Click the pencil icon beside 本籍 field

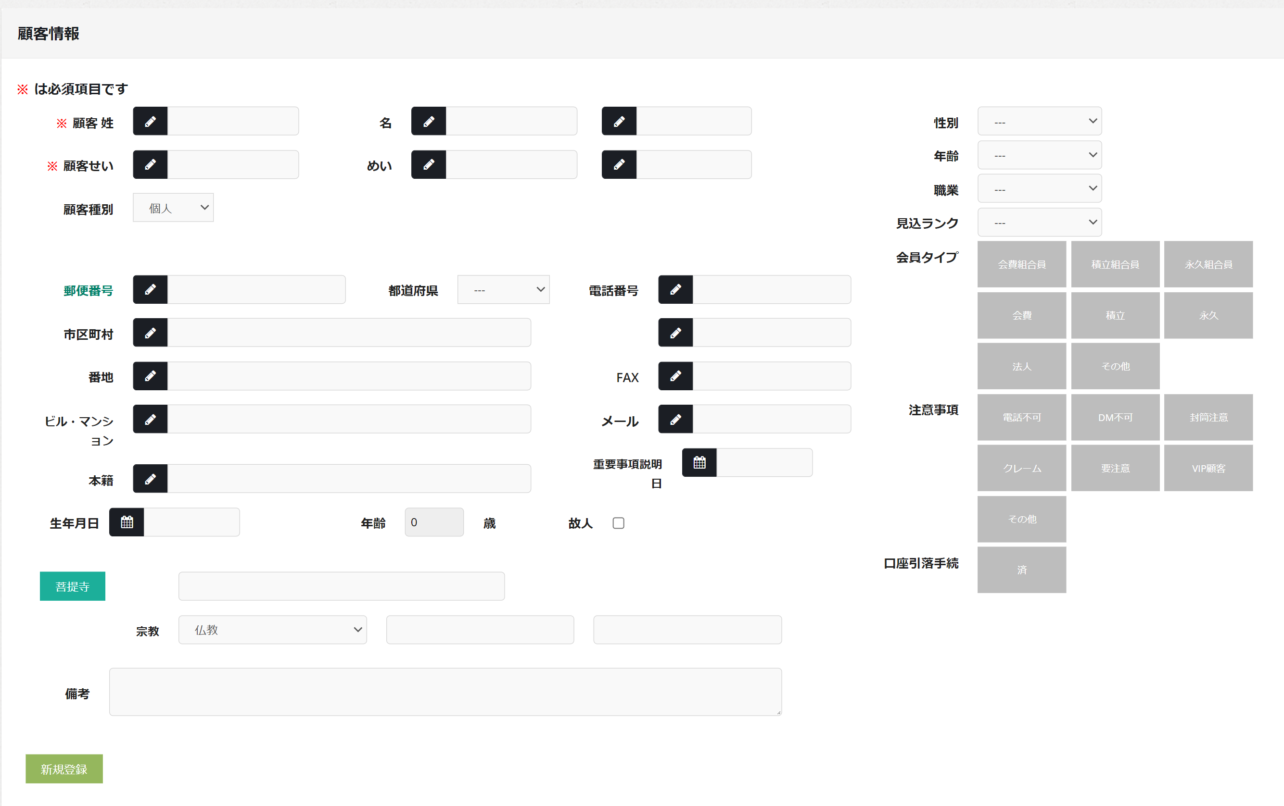[x=150, y=479]
